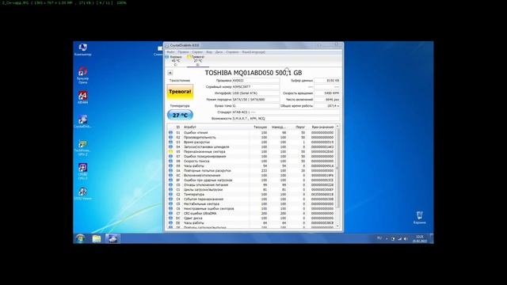
Task: Open Вид menu
Action: point(209,52)
